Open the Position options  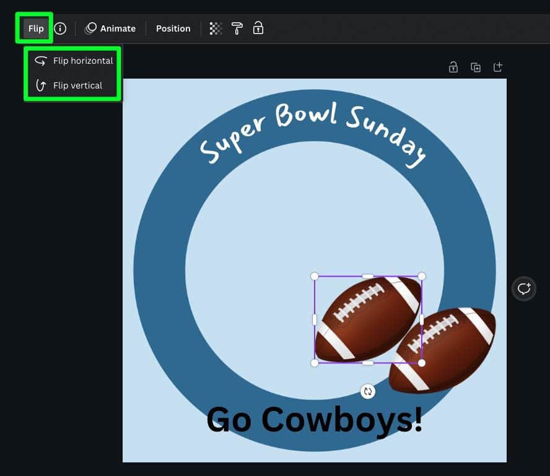tap(173, 28)
